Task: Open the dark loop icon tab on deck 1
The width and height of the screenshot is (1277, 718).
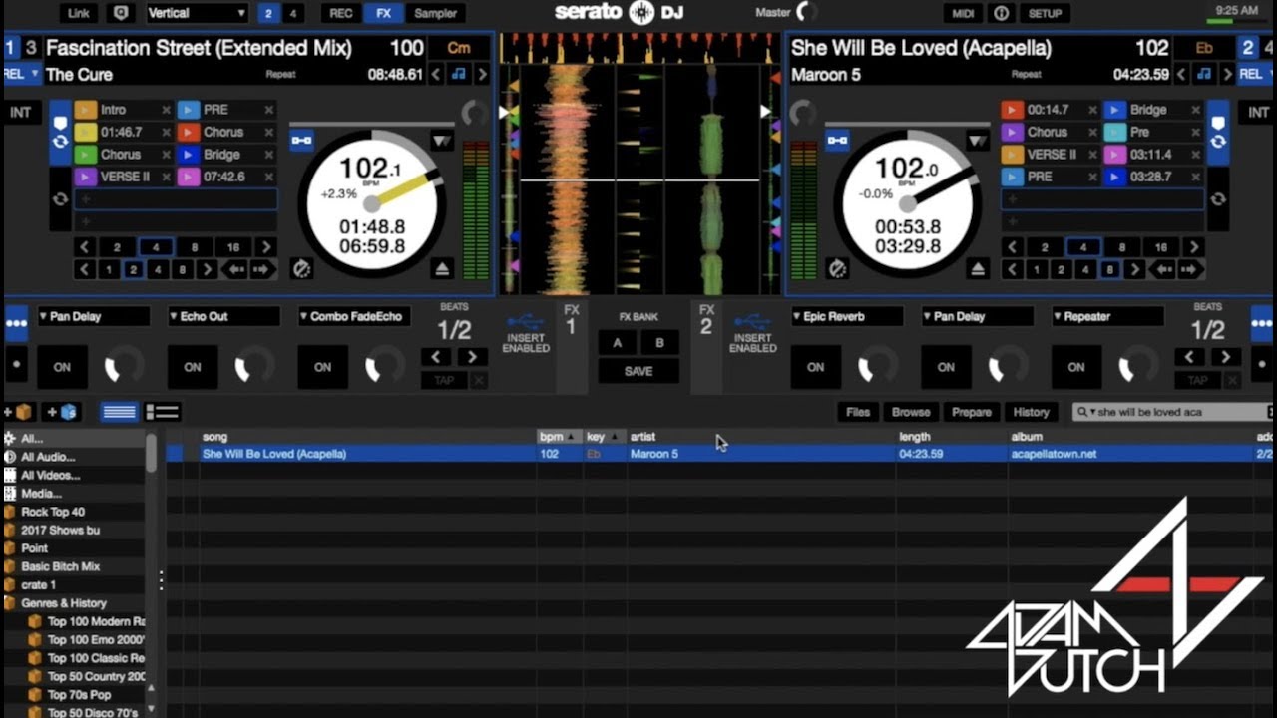Action: click(61, 198)
